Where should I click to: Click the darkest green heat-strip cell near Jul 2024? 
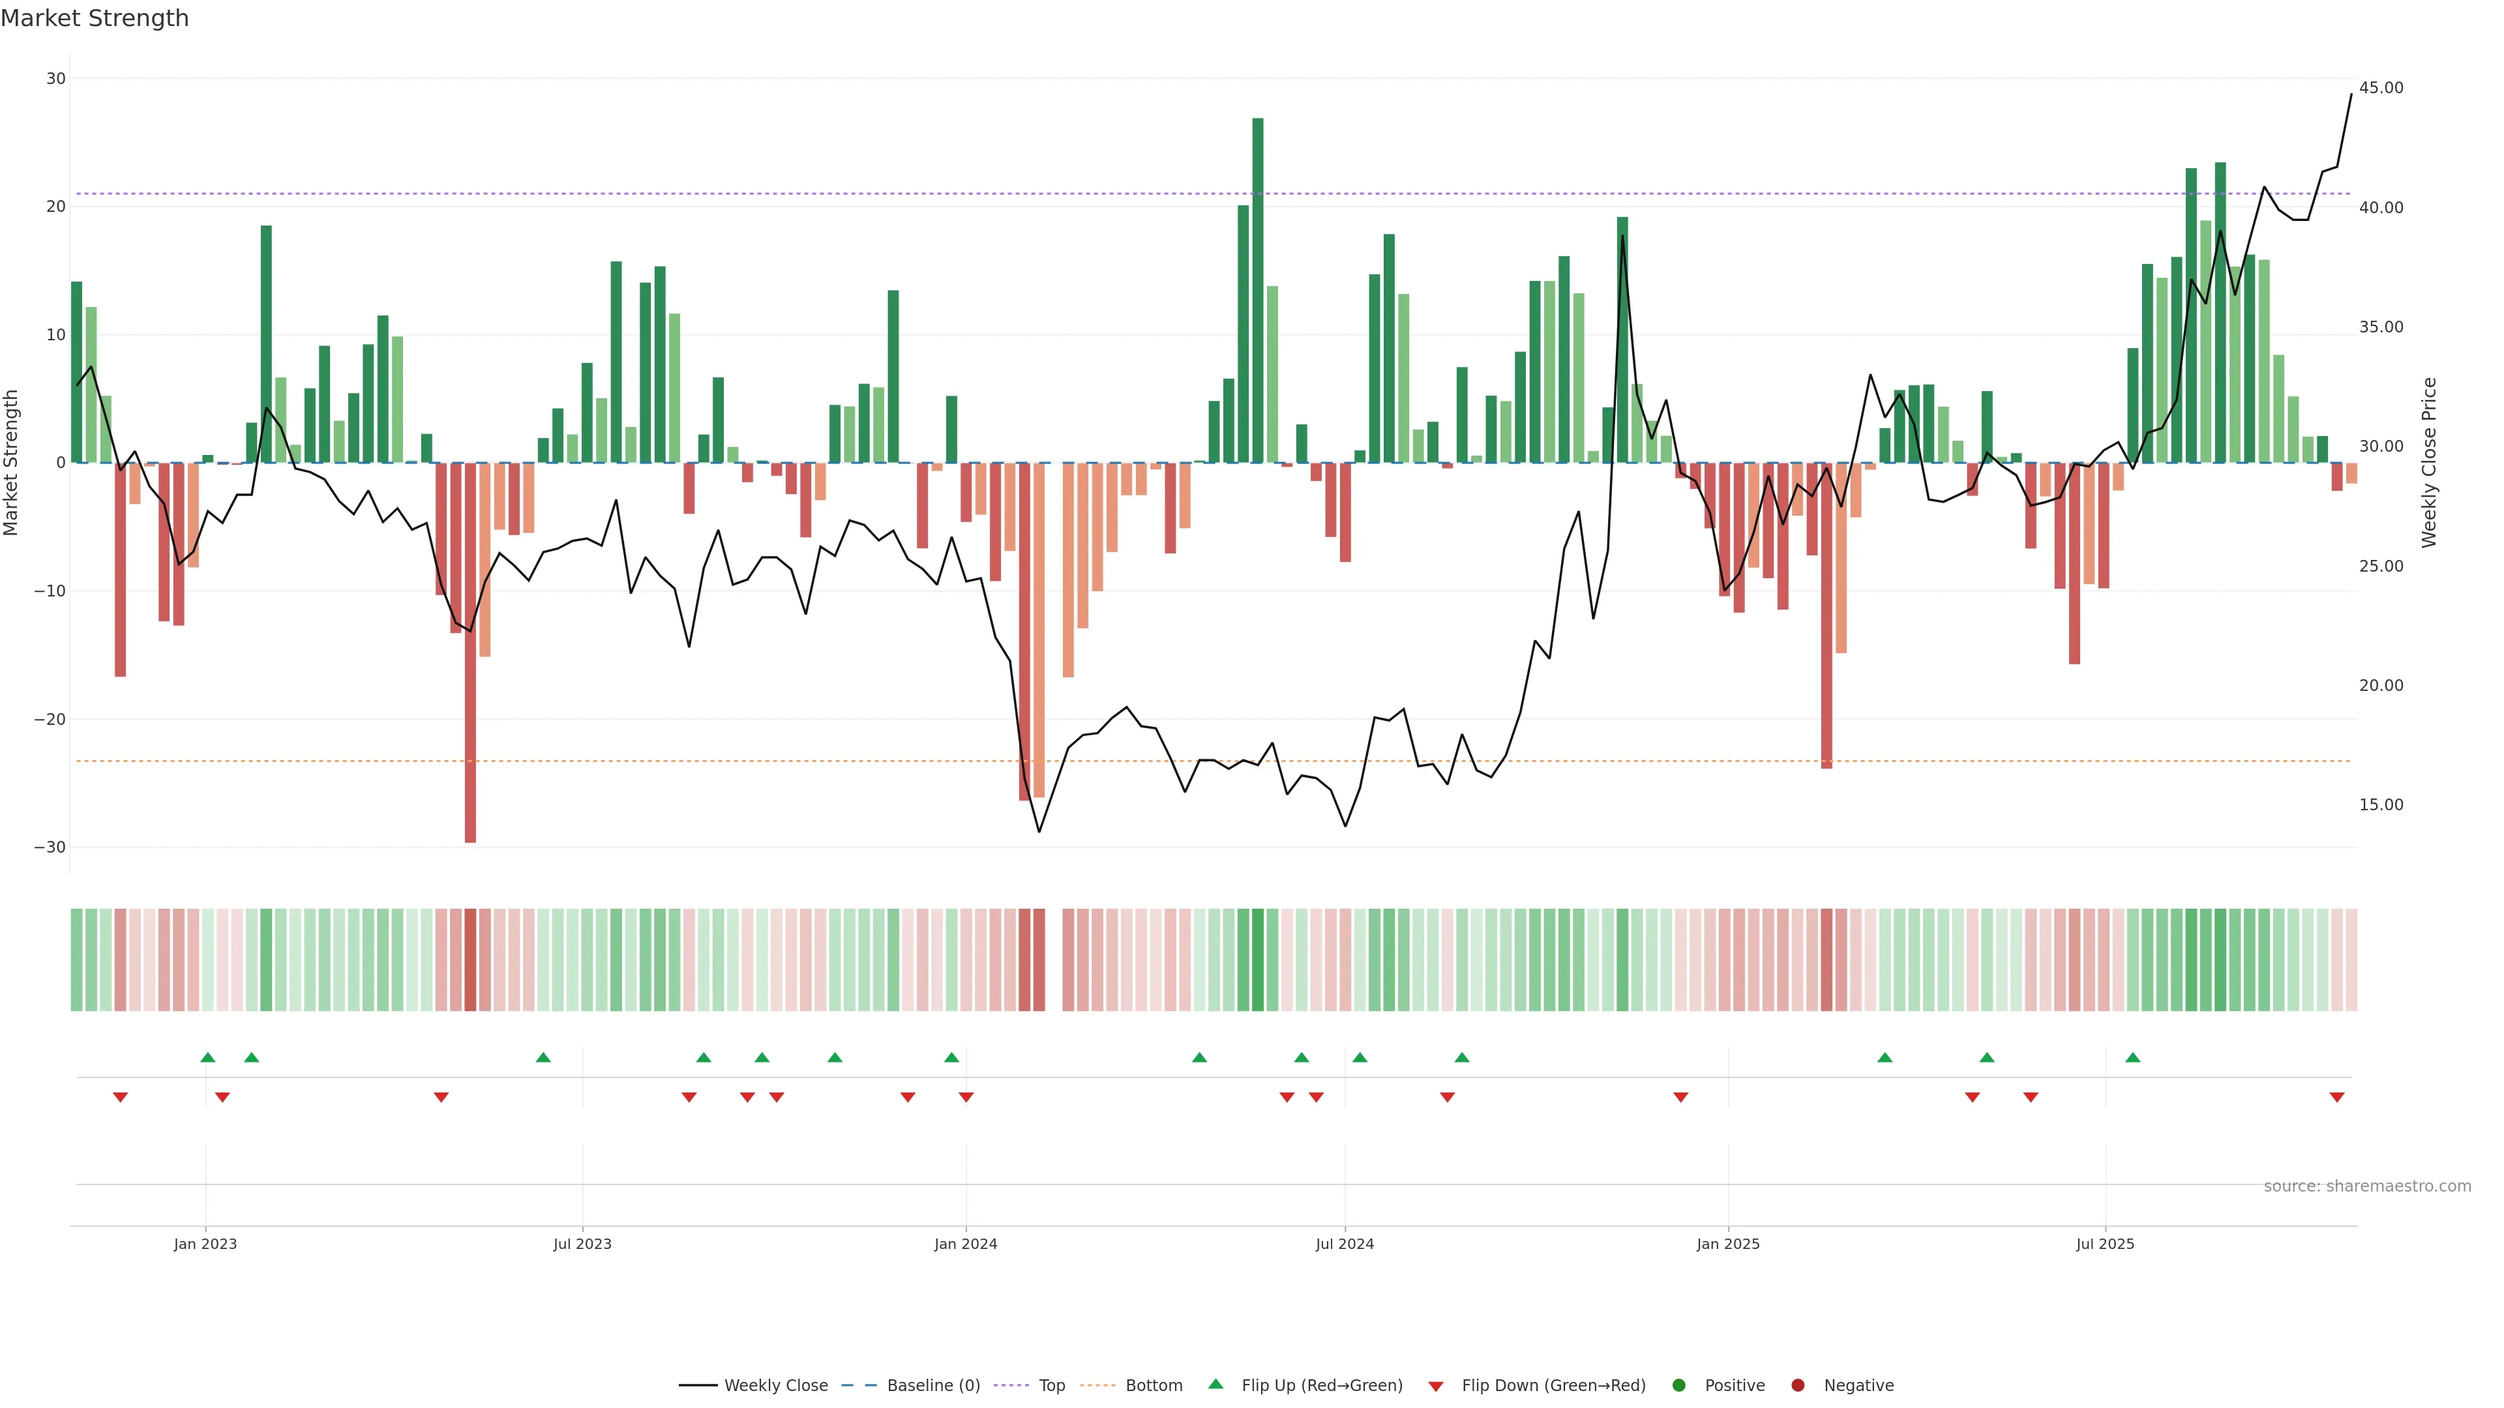(1258, 960)
